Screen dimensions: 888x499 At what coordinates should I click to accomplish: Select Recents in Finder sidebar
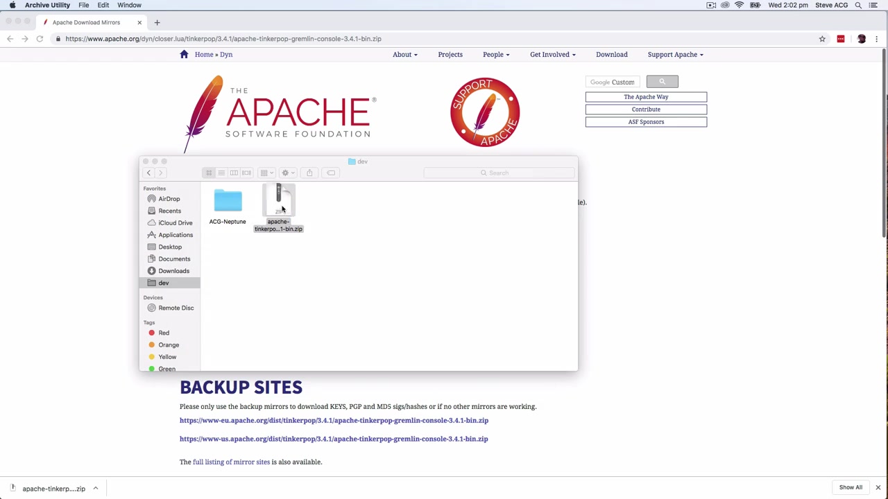[x=169, y=211]
